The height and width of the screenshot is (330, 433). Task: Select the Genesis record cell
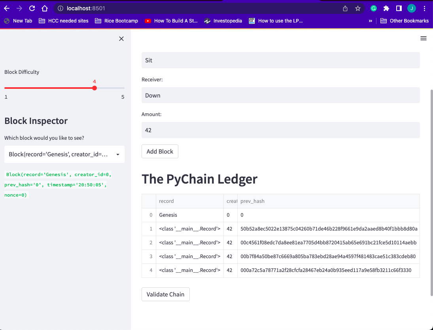tap(190, 215)
